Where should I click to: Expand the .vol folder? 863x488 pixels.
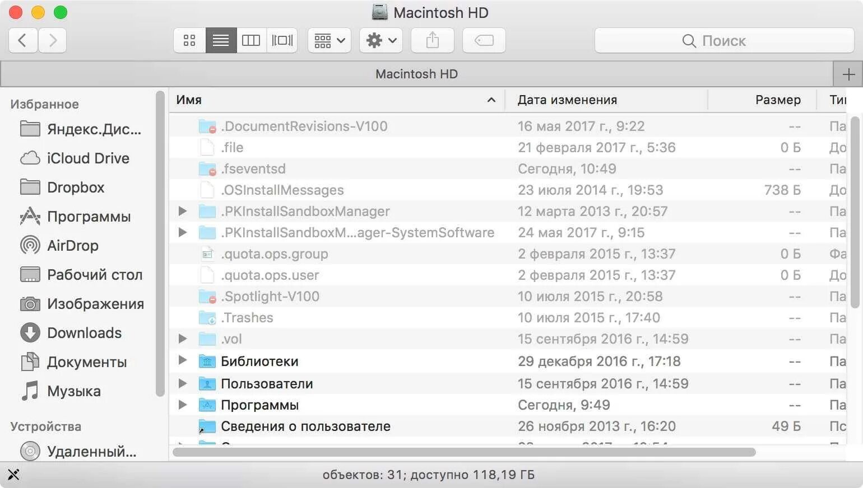pos(183,339)
